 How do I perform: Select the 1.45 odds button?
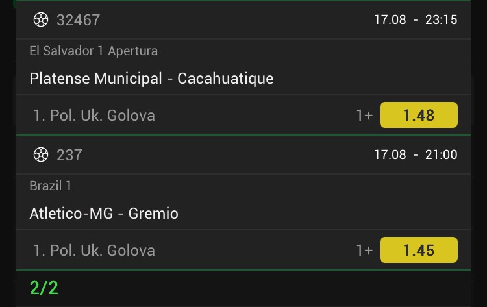point(418,250)
